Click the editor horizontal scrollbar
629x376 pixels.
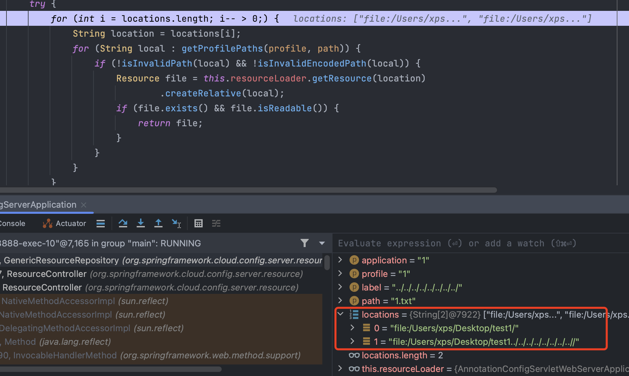click(248, 190)
